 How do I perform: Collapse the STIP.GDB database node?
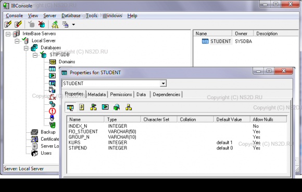tap(35, 56)
